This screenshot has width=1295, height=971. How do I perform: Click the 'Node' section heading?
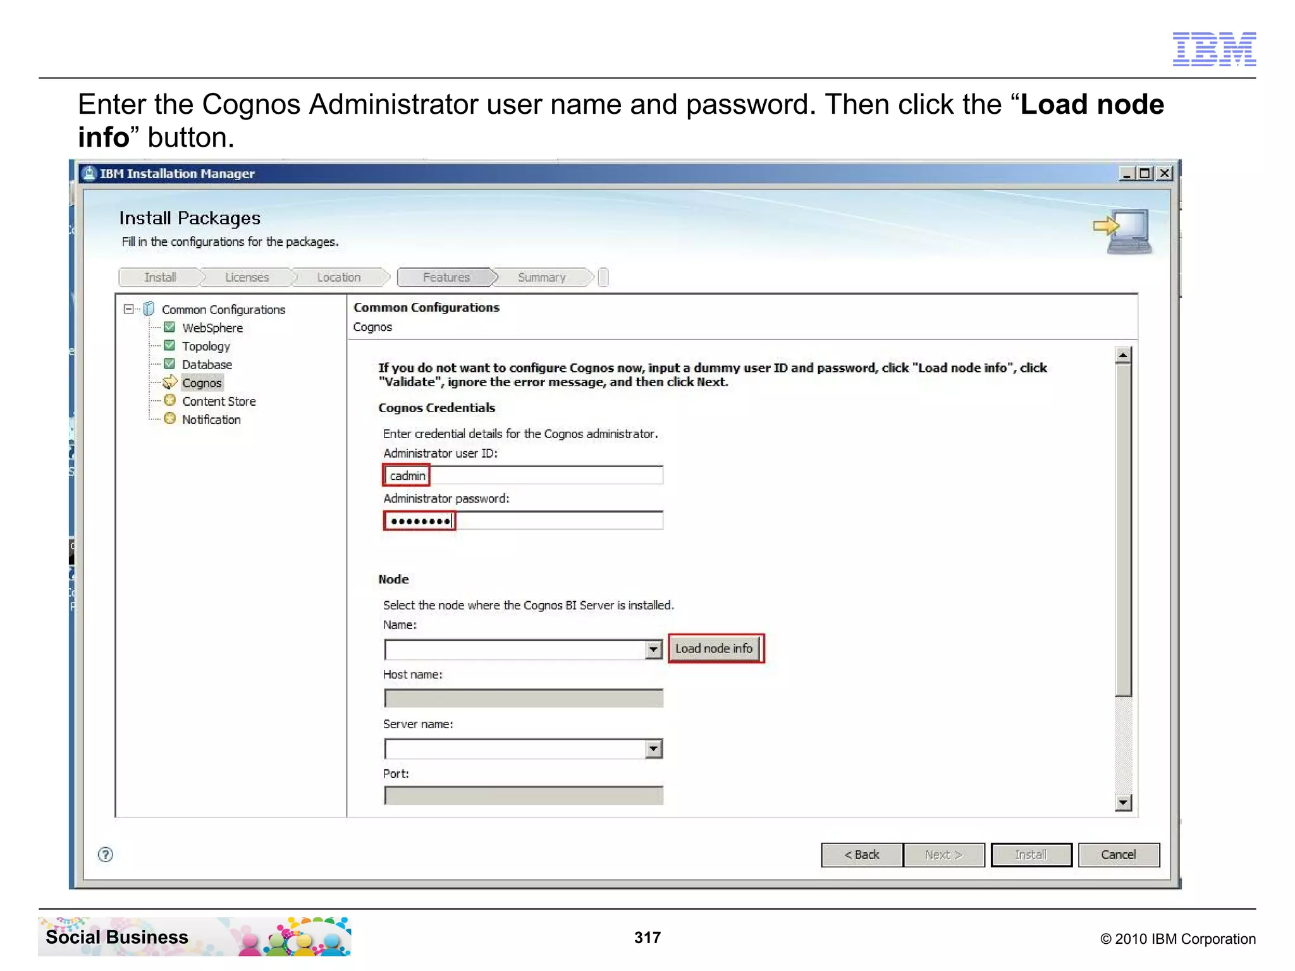393,579
